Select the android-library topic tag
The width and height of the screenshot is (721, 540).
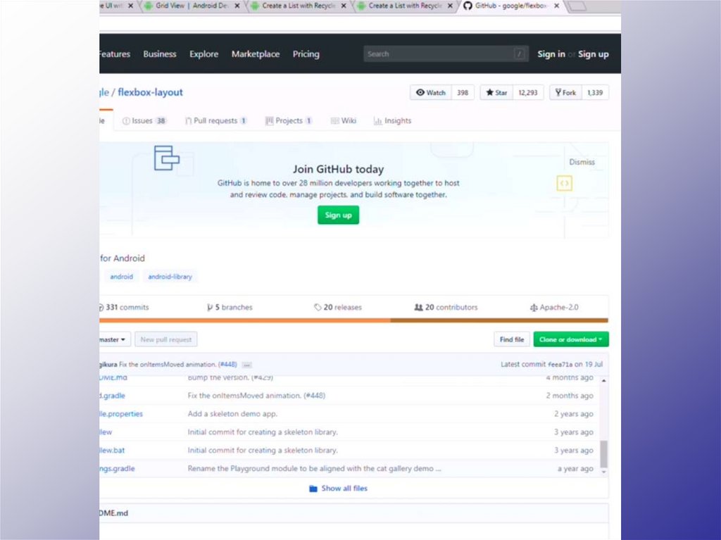pos(170,277)
